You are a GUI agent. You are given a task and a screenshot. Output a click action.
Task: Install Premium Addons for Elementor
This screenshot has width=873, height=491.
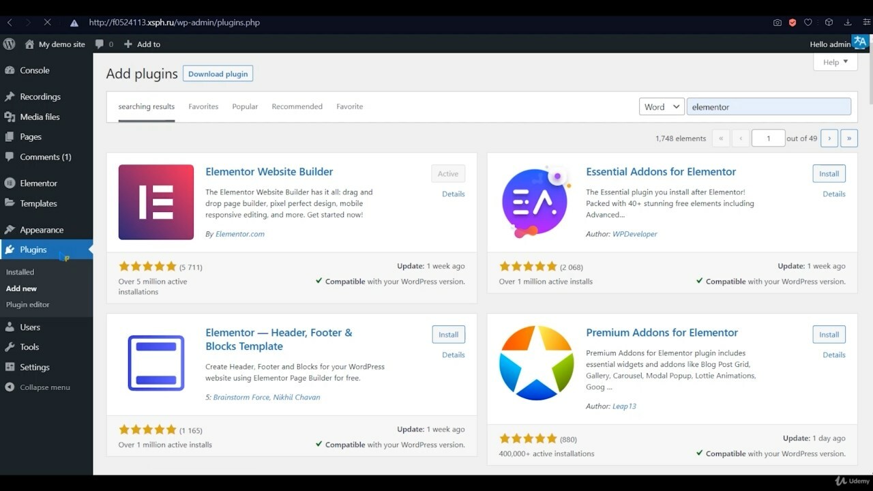[829, 335]
